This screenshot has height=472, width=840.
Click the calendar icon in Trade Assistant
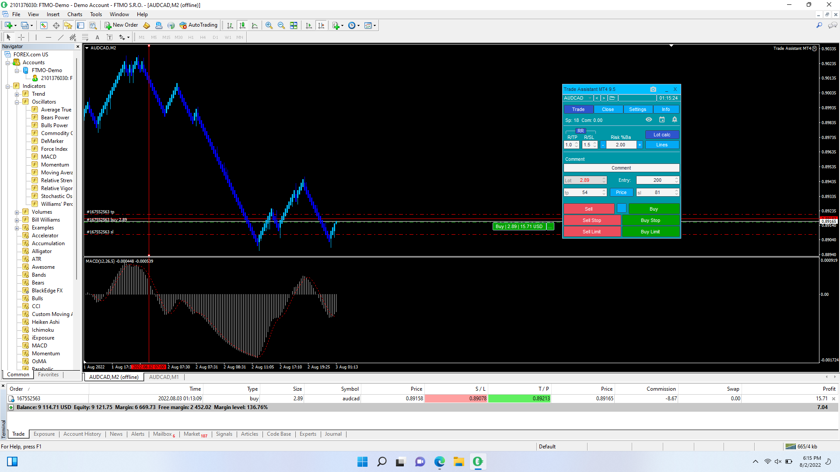pyautogui.click(x=661, y=120)
